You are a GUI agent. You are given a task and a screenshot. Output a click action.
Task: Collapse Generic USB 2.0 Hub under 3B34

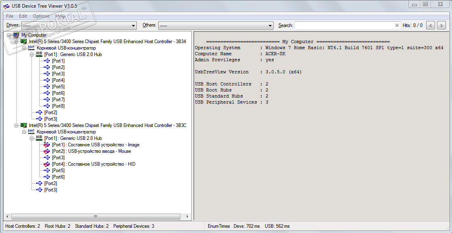[32, 54]
